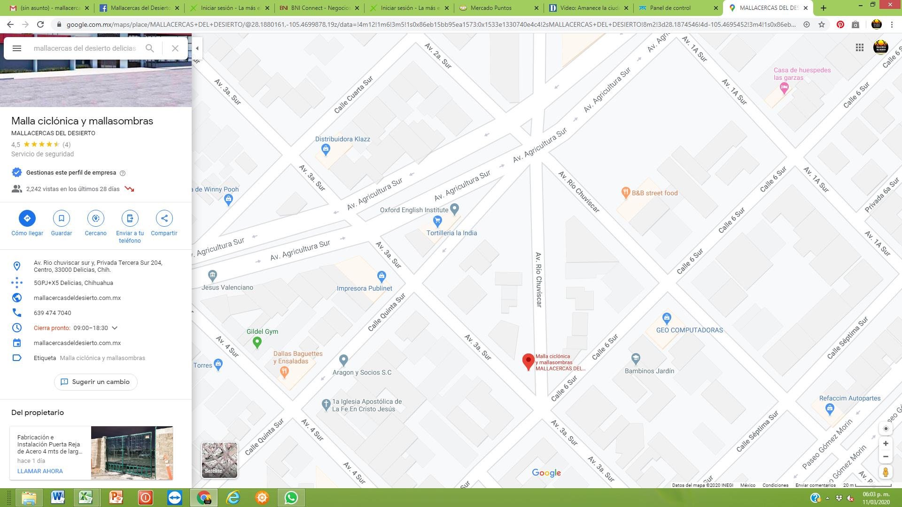Click the Oxford English Institute marker
Viewport: 902px width, 507px height.
point(454,208)
